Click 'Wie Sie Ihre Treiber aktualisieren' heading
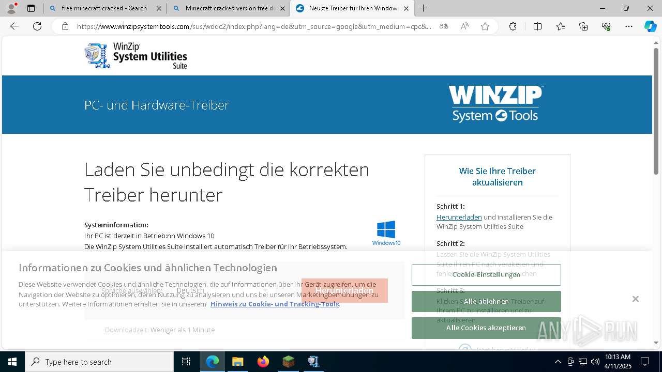Screen dimensions: 662x372 tap(498, 177)
